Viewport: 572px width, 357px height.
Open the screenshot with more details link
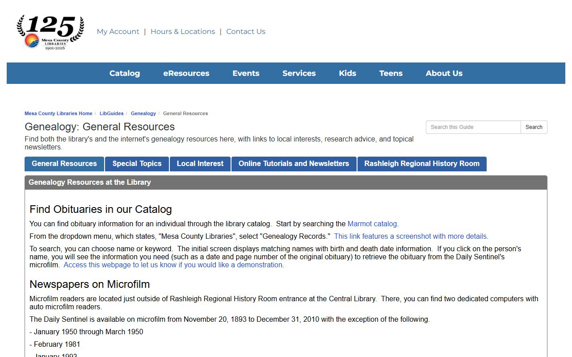[x=410, y=237]
